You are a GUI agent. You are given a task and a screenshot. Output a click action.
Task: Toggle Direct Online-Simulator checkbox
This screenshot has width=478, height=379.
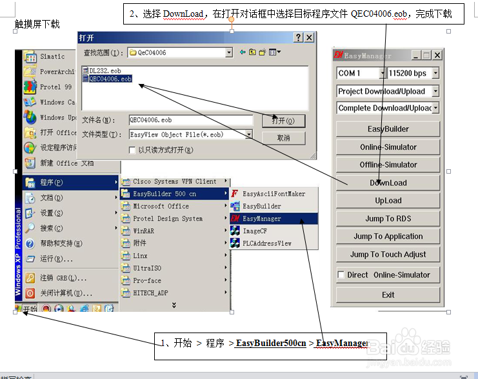[341, 275]
